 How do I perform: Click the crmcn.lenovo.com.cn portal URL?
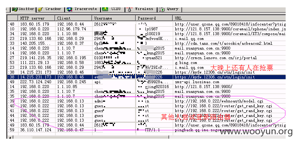pyautogui.click(x=216, y=58)
